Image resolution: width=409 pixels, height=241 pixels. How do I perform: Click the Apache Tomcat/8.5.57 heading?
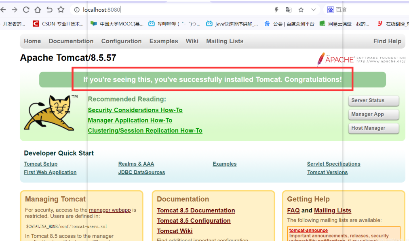tap(68, 58)
